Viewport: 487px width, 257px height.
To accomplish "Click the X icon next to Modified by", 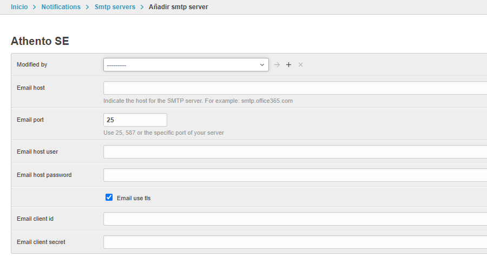I will [x=300, y=65].
